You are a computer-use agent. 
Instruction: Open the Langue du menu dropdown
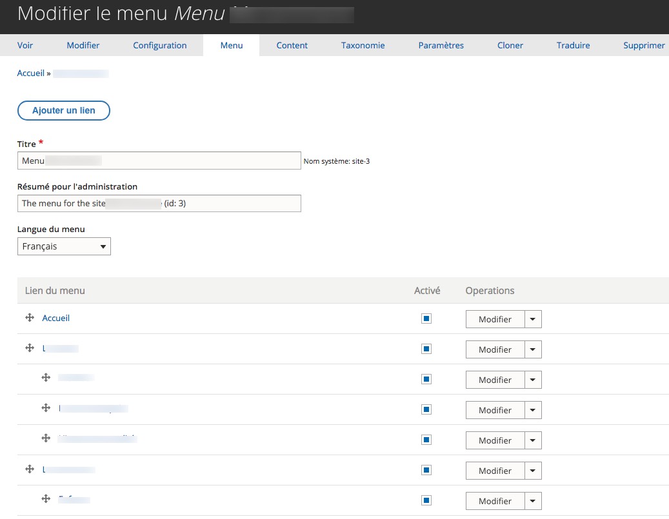(64, 246)
